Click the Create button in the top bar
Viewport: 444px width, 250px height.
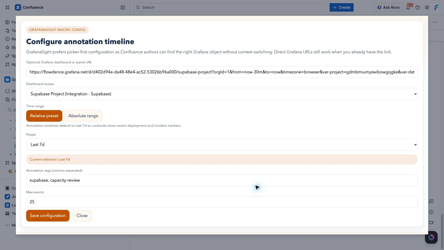point(341,7)
